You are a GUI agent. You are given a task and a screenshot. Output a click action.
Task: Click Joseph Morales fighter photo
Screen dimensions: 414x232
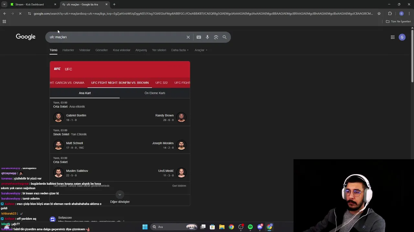[181, 145]
